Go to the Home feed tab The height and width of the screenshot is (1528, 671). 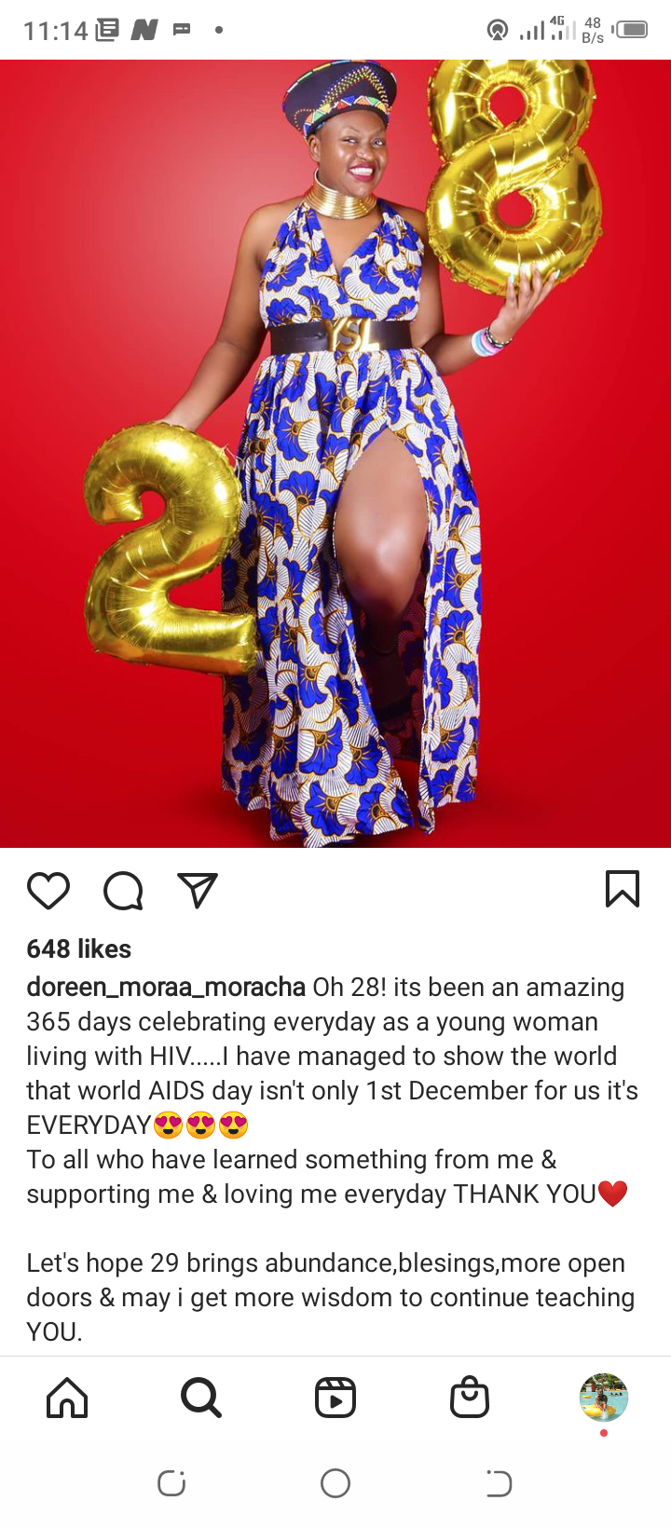[67, 1398]
